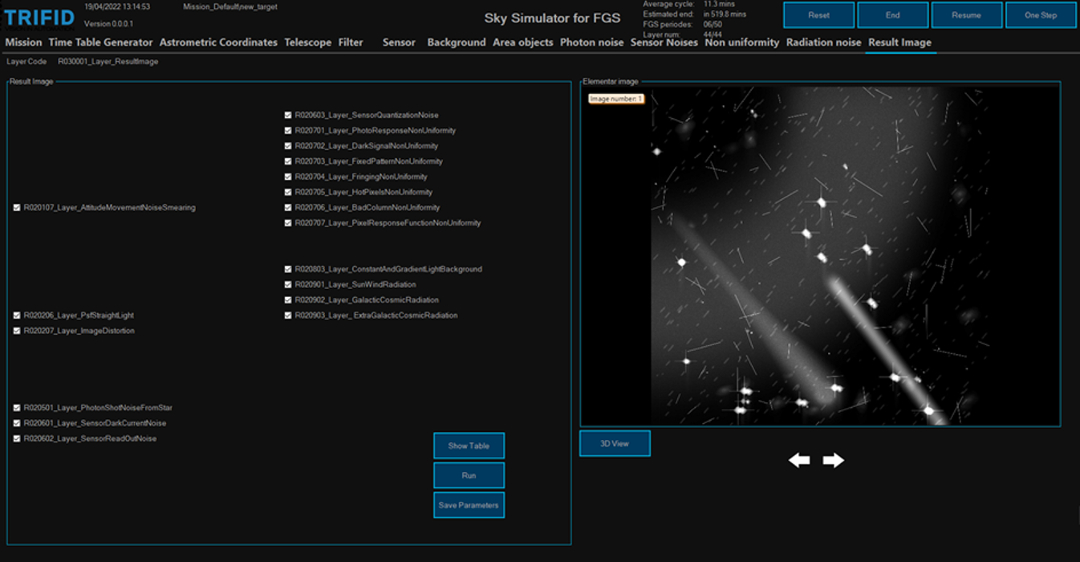Open the Show Table dialog
Viewport: 1080px width, 562px height.
tap(469, 446)
